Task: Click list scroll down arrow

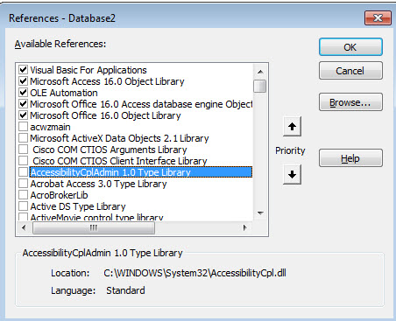Action: 260,213
